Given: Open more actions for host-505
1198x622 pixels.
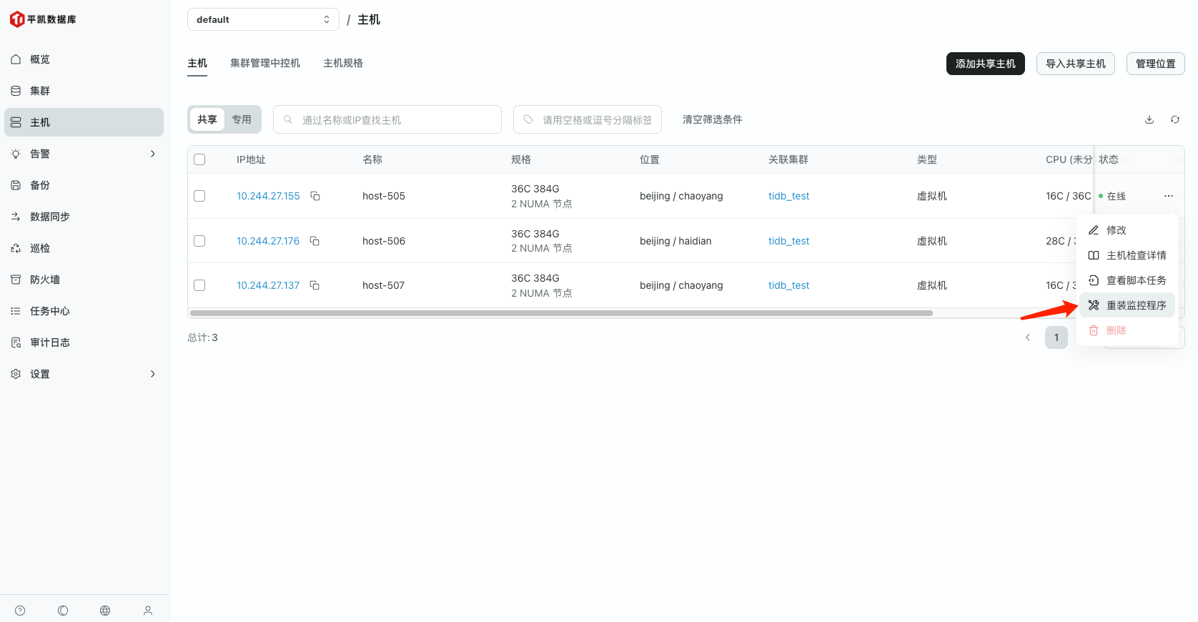Looking at the screenshot, I should 1169,196.
